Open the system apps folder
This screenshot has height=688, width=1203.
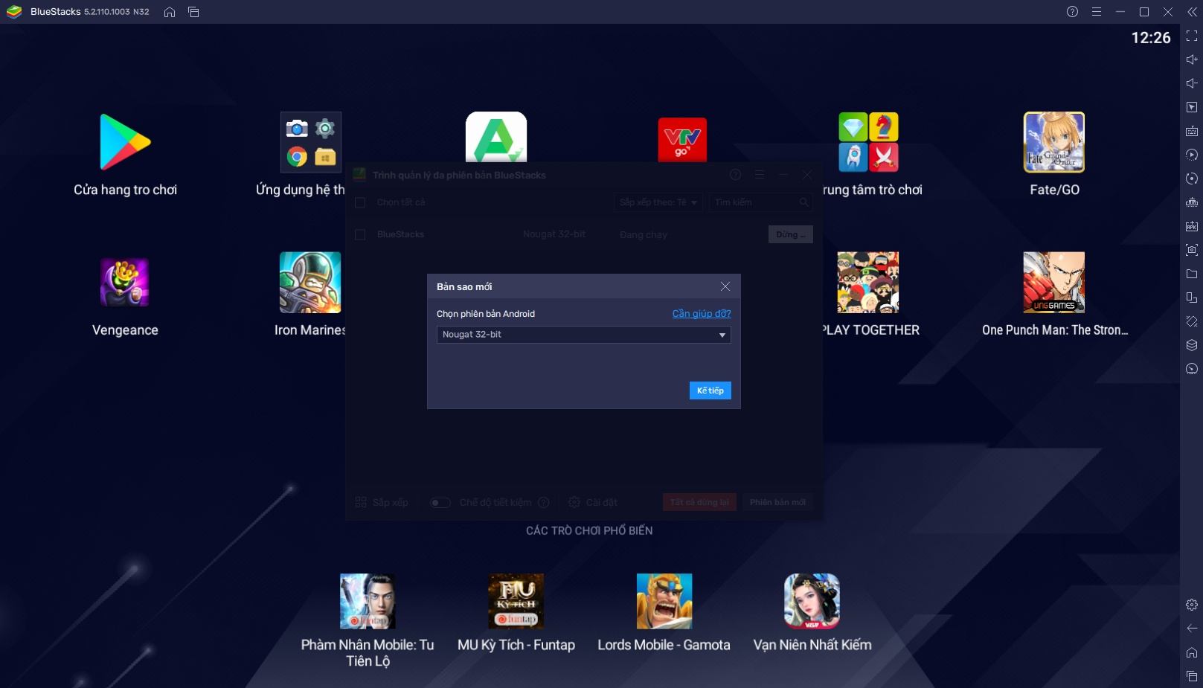click(311, 142)
